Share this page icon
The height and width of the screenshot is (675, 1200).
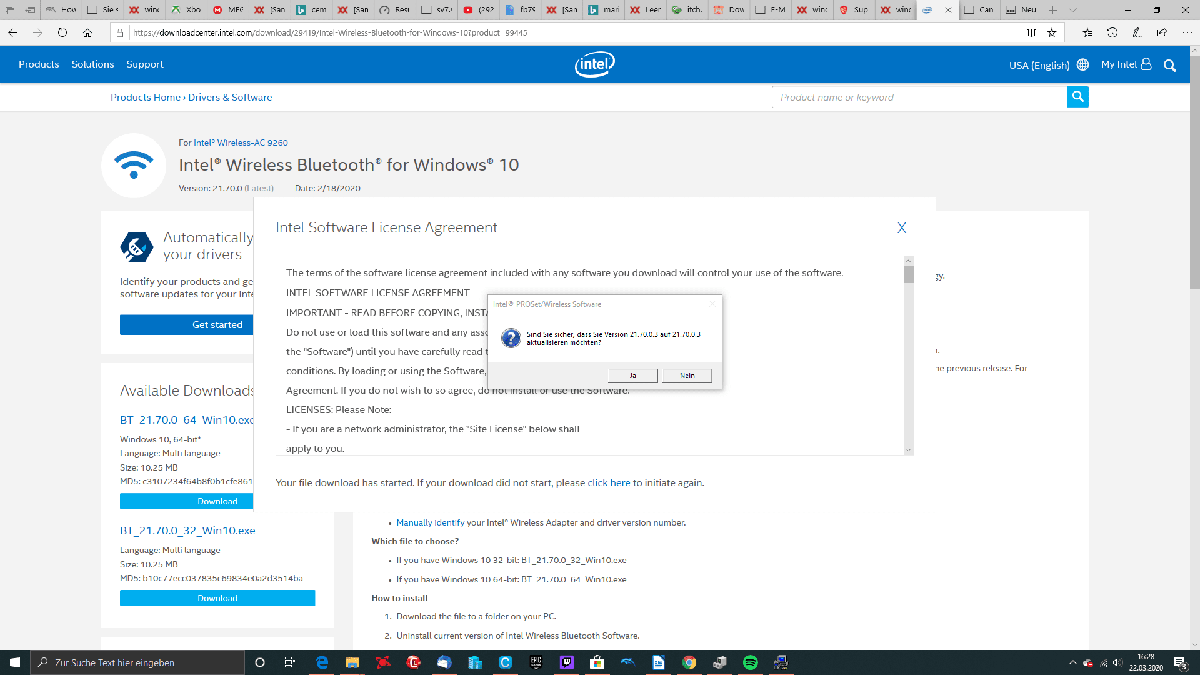(1162, 32)
